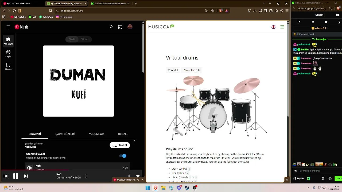Image resolution: width=342 pixels, height=192 pixels.
Task: Click the YouTube Music logo
Action: point(21,27)
